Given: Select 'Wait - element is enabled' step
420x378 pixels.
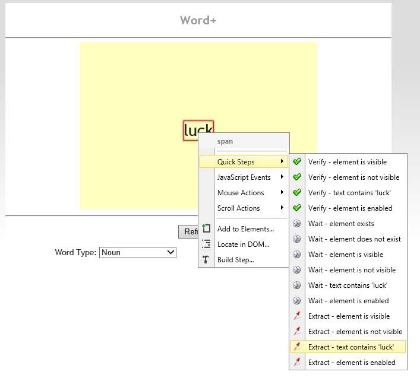Looking at the screenshot, I should 348,301.
